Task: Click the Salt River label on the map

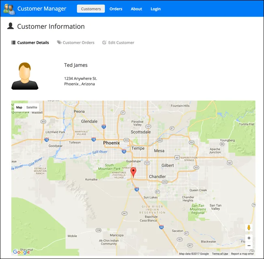Action: (x=99, y=152)
